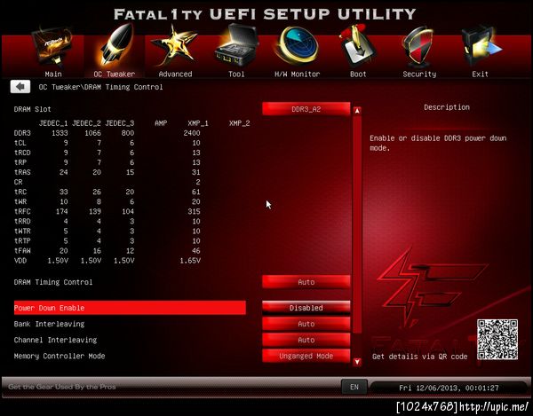Select the Power Down Enable row

click(130, 308)
